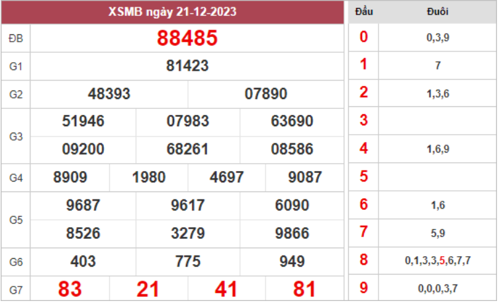Viewport: 499px width, 303px height.
Task: Select G6 number 949
Action: point(292,261)
